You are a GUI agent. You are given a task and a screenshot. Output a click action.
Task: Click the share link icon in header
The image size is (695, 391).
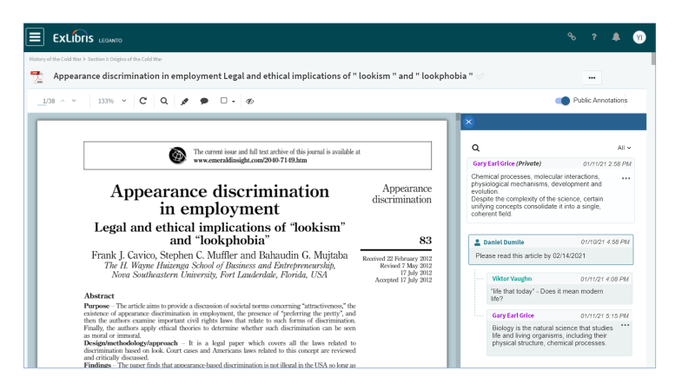[x=572, y=37]
